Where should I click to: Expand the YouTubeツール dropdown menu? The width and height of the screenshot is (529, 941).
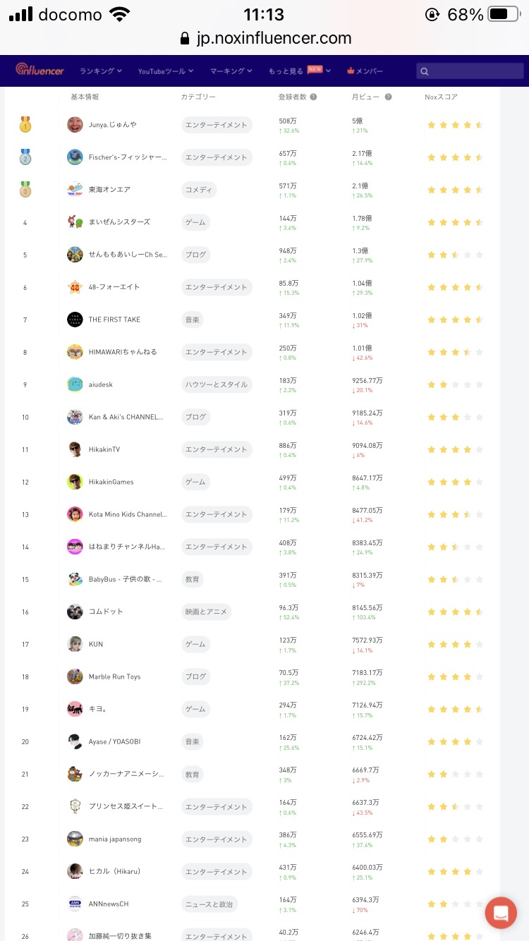click(x=166, y=71)
